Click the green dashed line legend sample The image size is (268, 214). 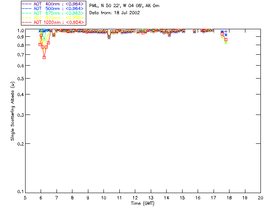(x=27, y=13)
